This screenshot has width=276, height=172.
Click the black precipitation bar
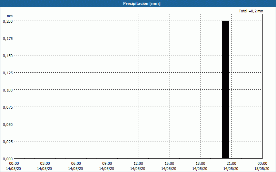(x=225, y=89)
